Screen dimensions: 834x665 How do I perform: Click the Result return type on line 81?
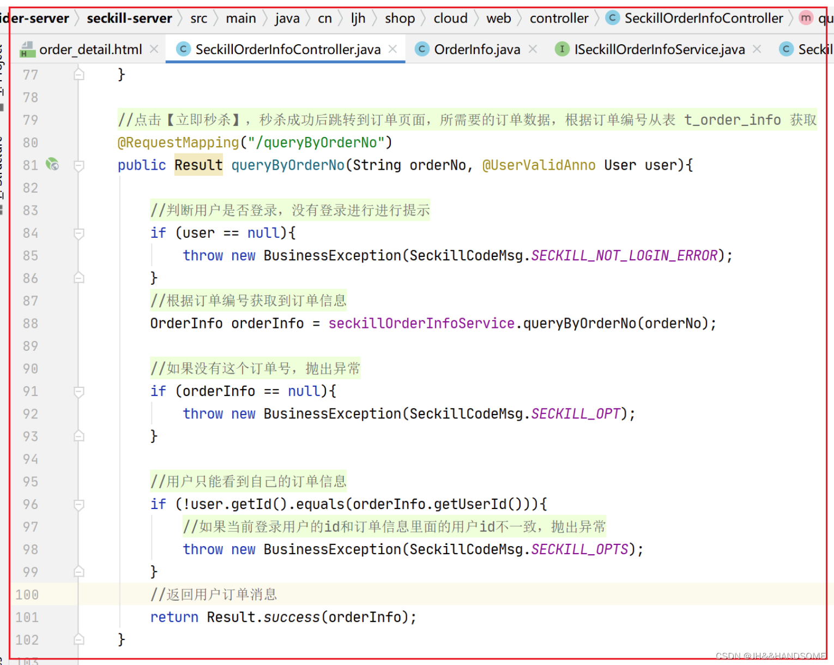pos(198,165)
